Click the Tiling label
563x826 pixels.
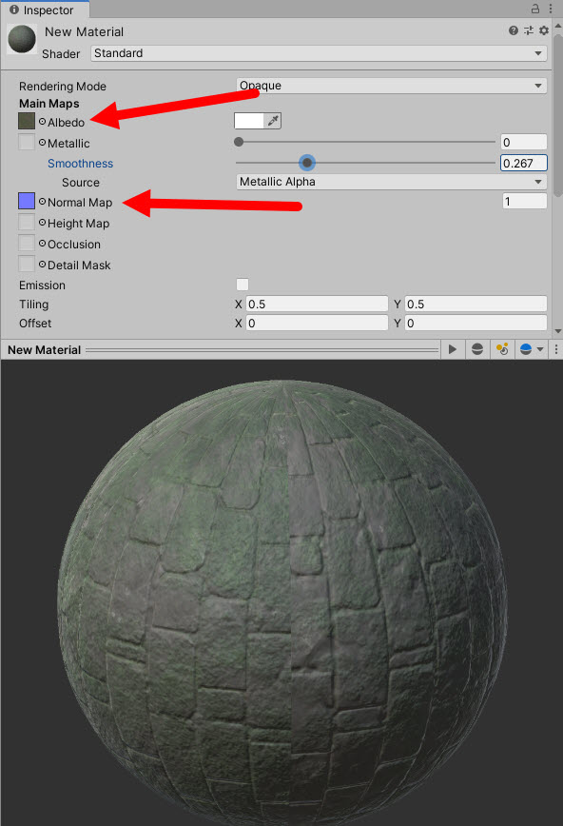33,305
